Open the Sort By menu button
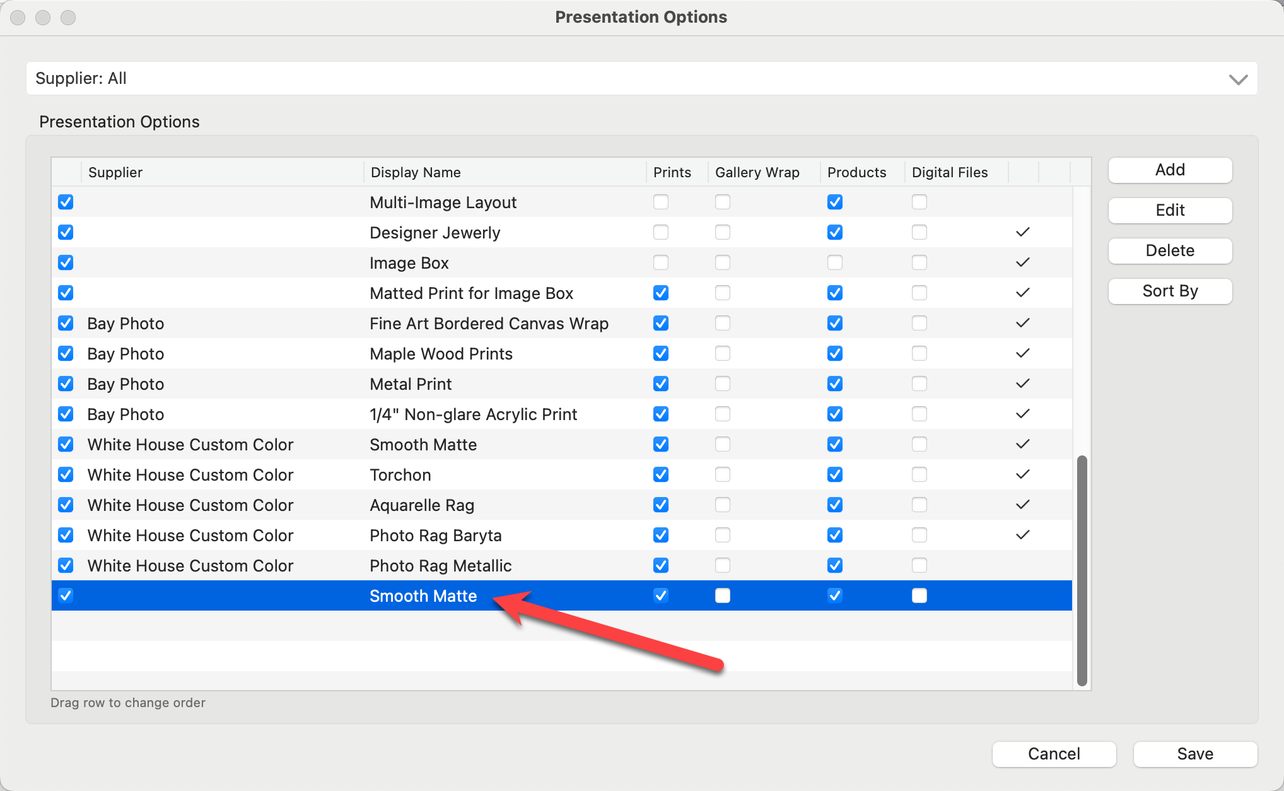The height and width of the screenshot is (791, 1284). coord(1170,291)
